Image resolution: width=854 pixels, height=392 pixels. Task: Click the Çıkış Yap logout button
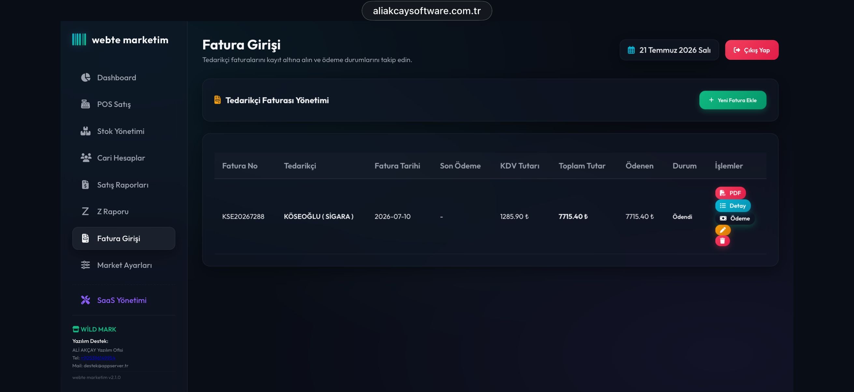[751, 50]
